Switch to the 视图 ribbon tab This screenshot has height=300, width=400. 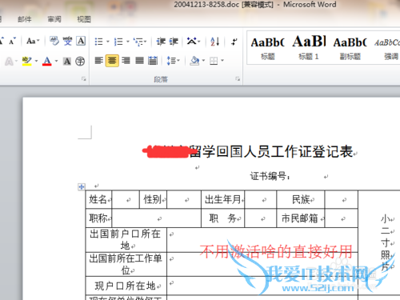[x=84, y=19]
